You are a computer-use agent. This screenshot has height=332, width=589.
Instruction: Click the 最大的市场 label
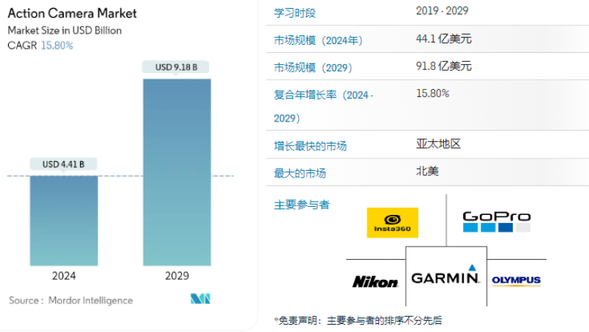(x=300, y=173)
